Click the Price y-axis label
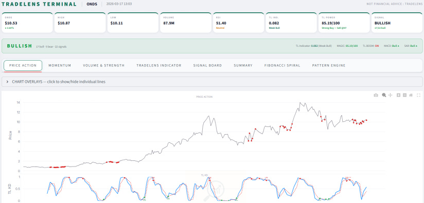Image resolution: width=424 pixels, height=203 pixels. (x=10, y=135)
